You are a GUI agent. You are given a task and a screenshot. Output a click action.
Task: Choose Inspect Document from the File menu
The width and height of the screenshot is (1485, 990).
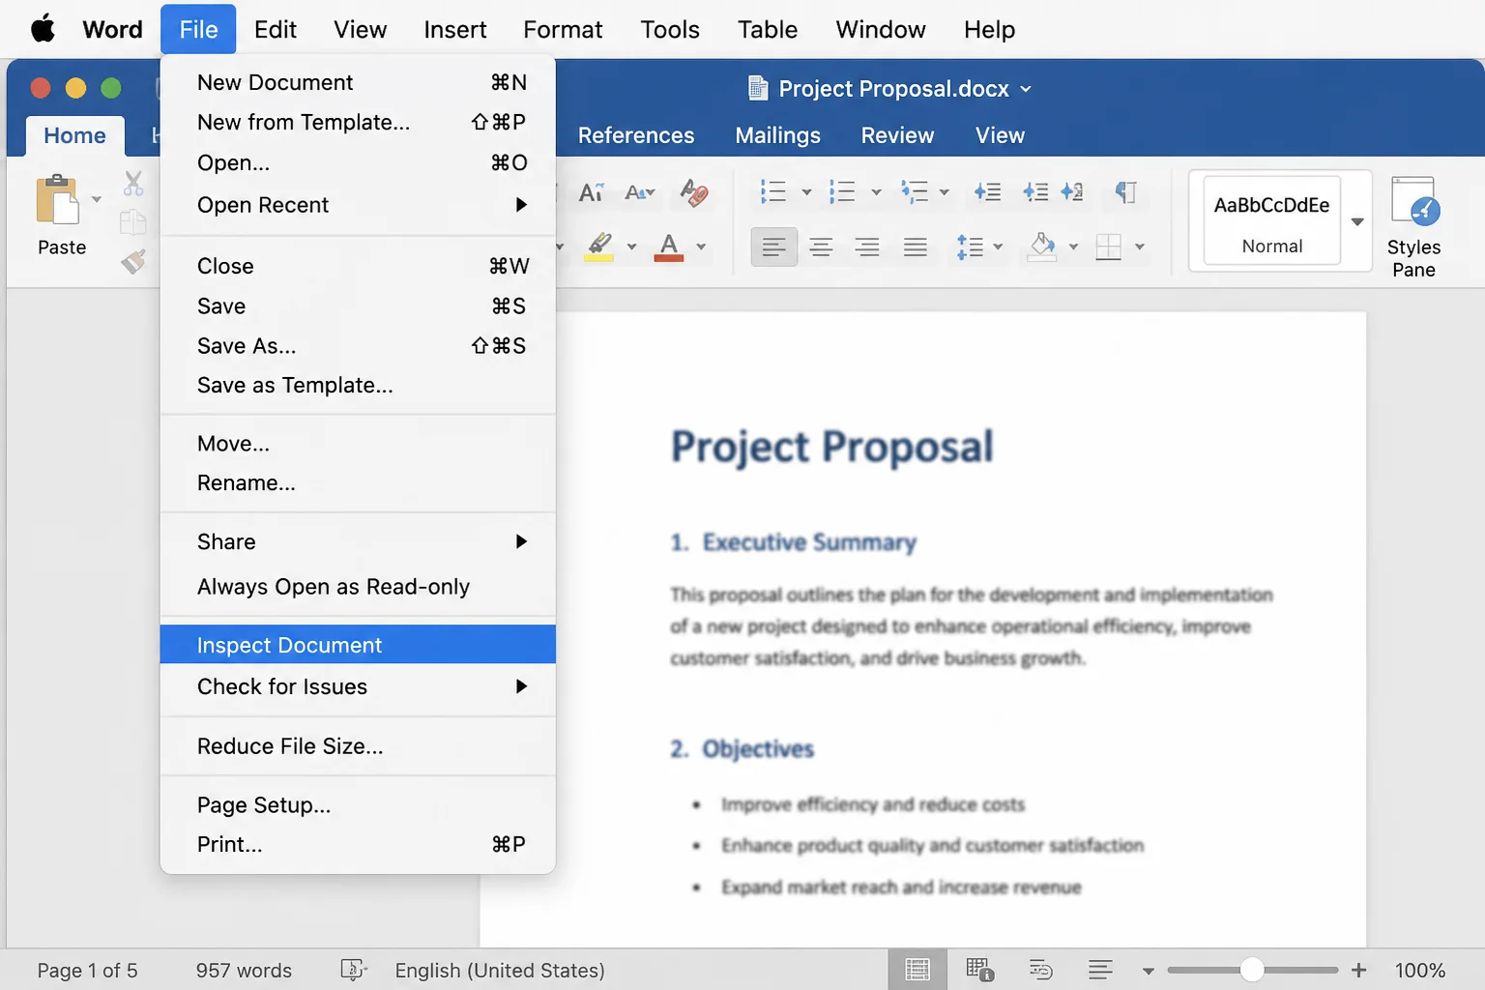[358, 645]
